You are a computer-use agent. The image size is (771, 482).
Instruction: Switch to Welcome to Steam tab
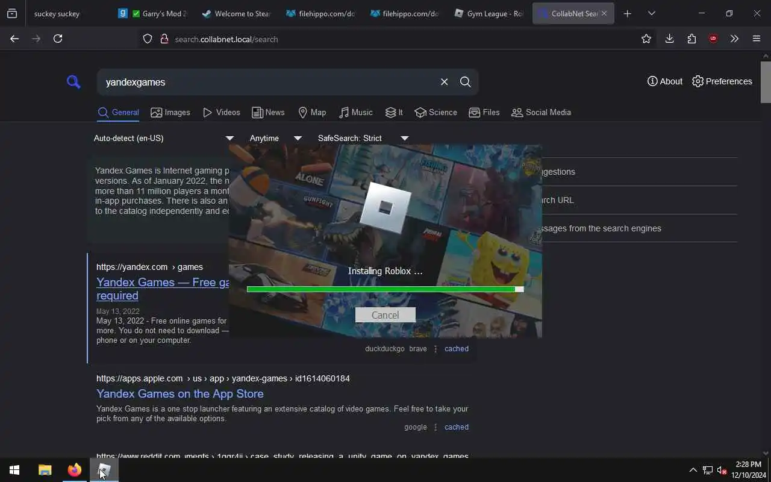point(236,13)
